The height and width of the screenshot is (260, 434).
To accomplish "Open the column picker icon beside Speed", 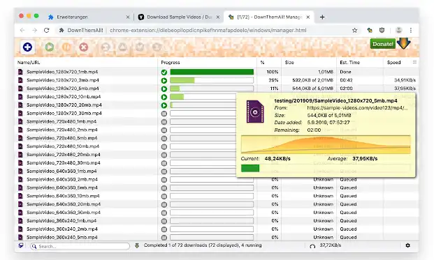I will (x=414, y=62).
